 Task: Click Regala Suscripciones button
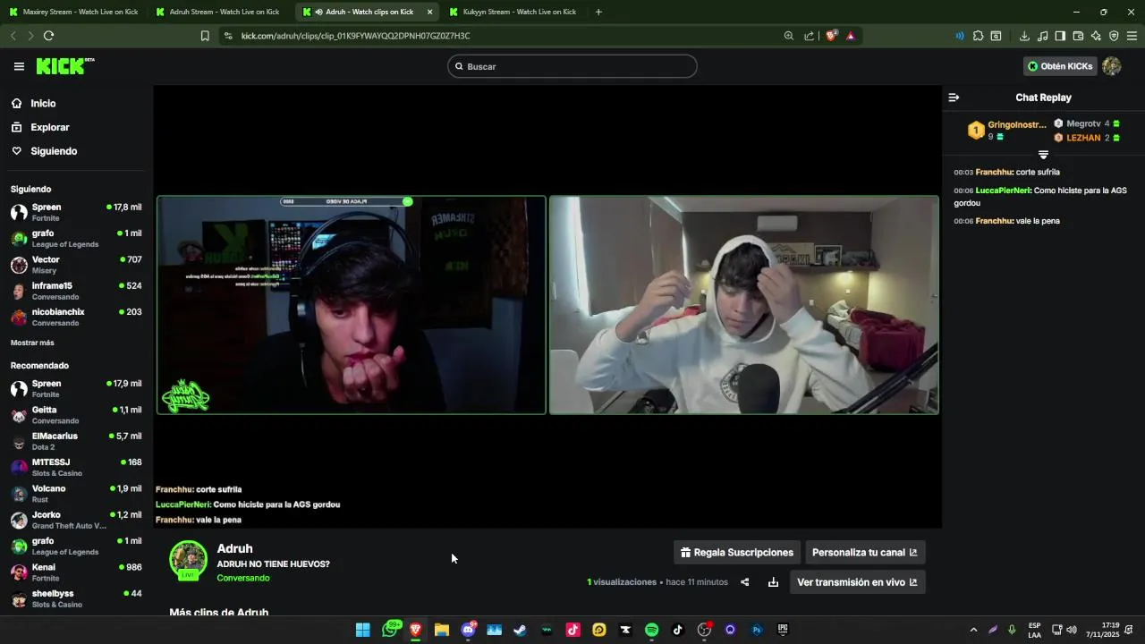point(737,553)
